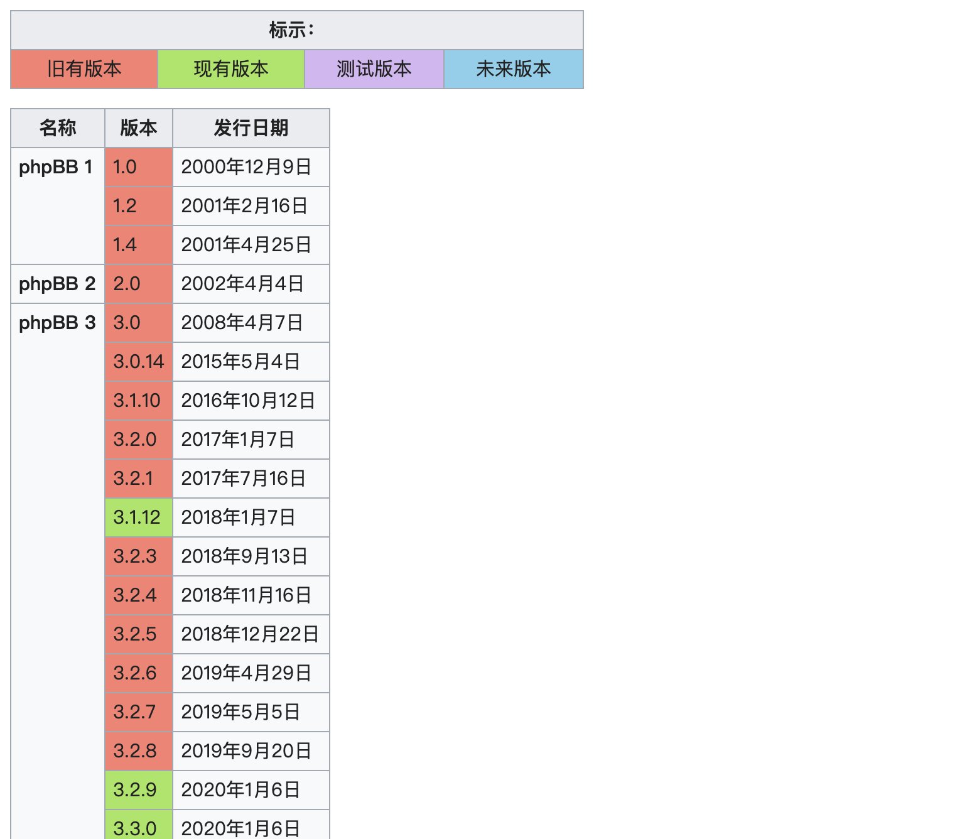Click green version cell 3.2.9
Screen dimensions: 972x839
tap(139, 790)
